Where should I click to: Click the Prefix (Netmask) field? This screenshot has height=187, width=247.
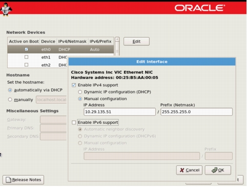coord(196,112)
